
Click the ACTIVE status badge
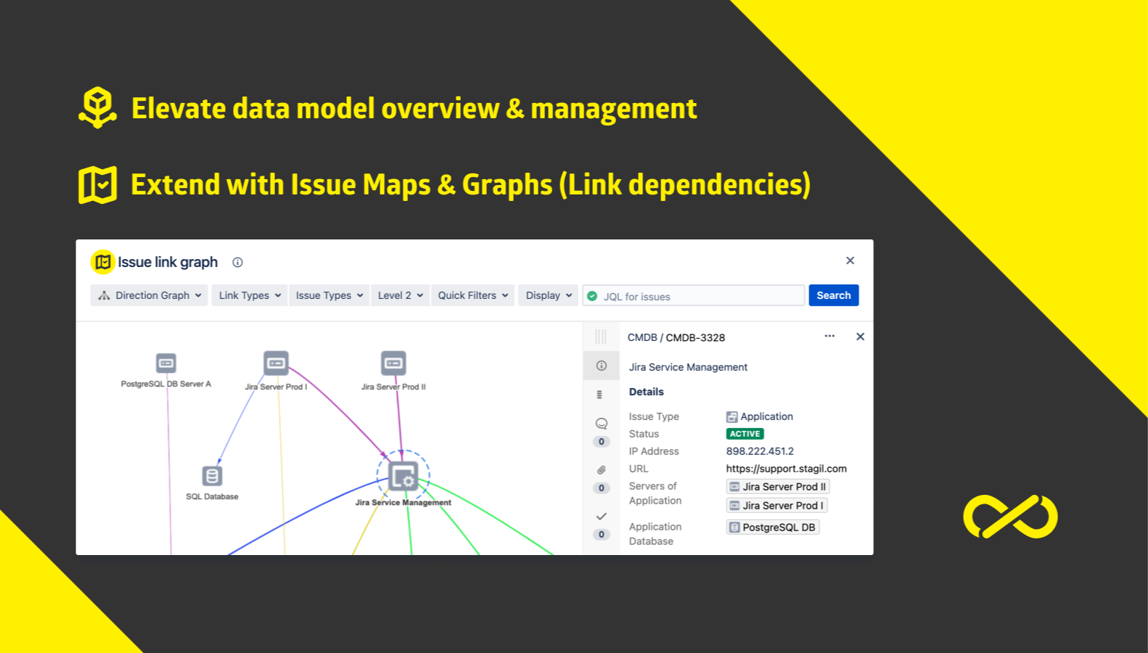[x=745, y=434]
